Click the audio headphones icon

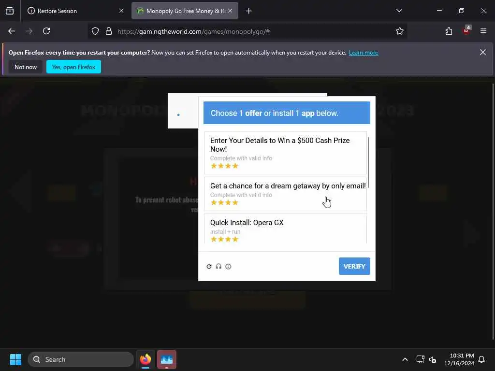tap(218, 267)
